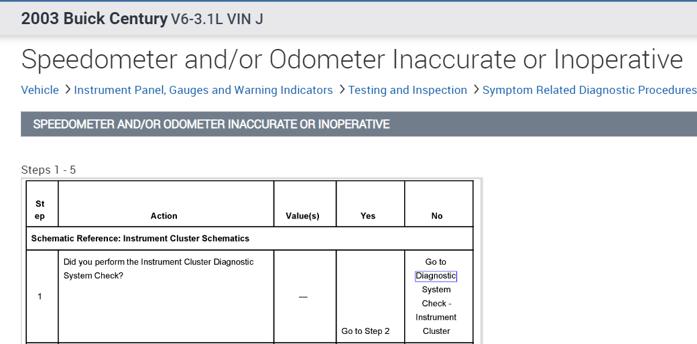
Task: Click the No column header
Action: click(437, 216)
